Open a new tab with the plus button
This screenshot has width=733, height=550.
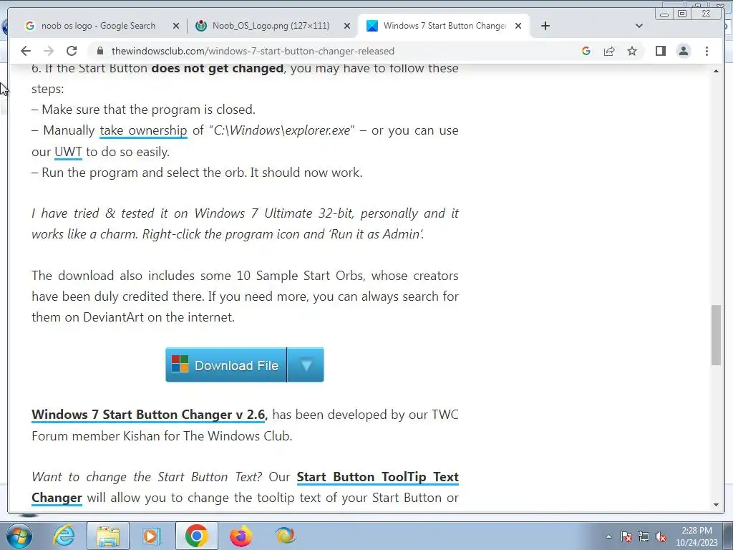point(545,26)
